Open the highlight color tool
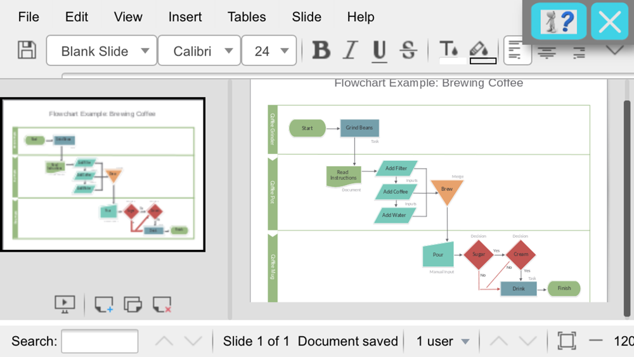The width and height of the screenshot is (634, 357). [x=482, y=51]
